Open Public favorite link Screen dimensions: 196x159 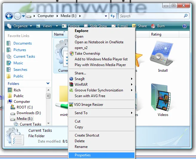(19, 76)
